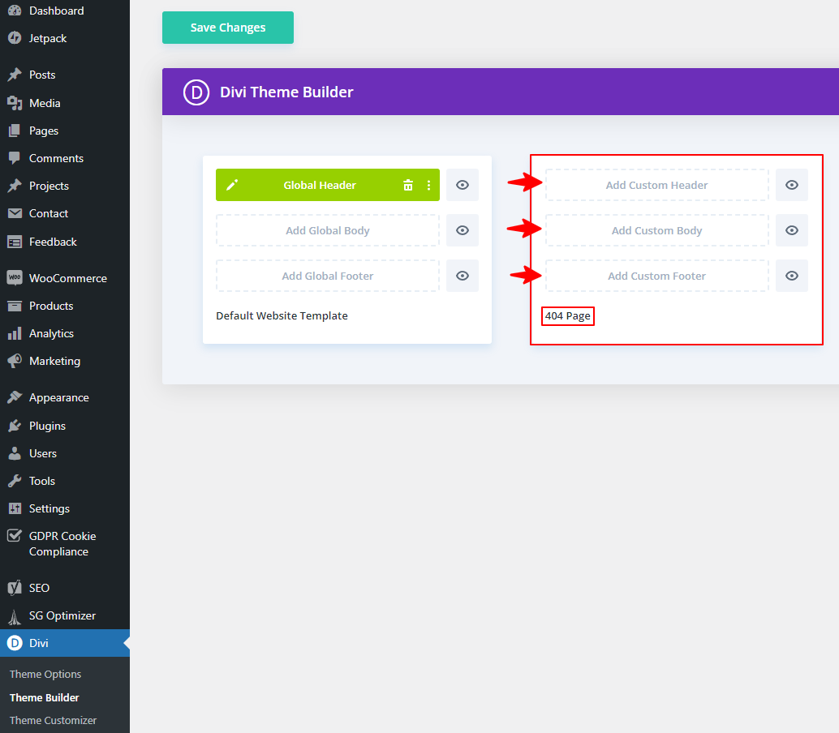
Task: Click the Posts pushpin icon
Action: click(x=15, y=75)
